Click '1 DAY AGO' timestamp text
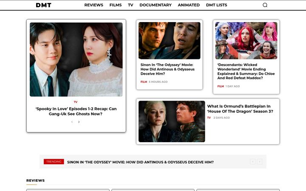 232,86
